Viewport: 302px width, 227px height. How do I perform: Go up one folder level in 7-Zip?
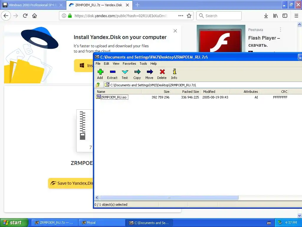pyautogui.click(x=98, y=85)
